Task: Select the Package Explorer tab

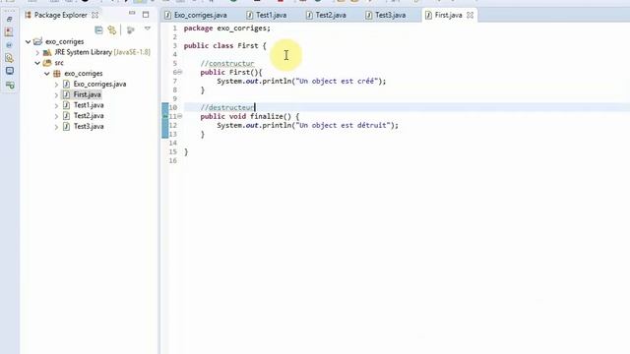Action: 61,15
